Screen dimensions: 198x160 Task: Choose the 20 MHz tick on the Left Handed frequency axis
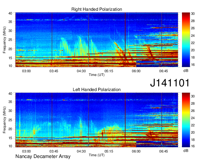coord(10,129)
